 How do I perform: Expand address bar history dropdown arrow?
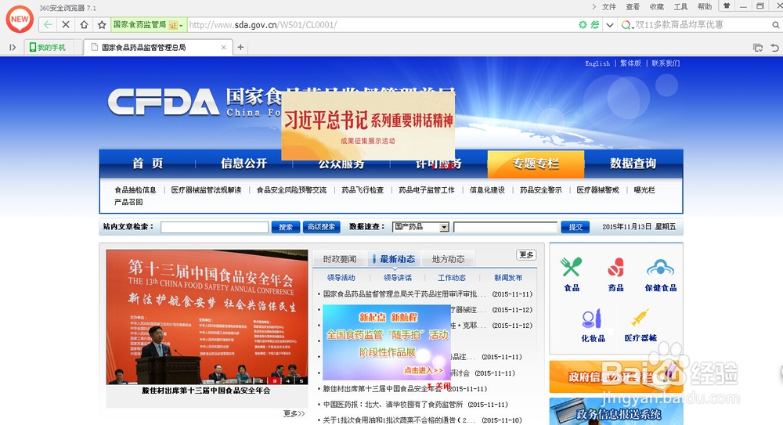610,24
